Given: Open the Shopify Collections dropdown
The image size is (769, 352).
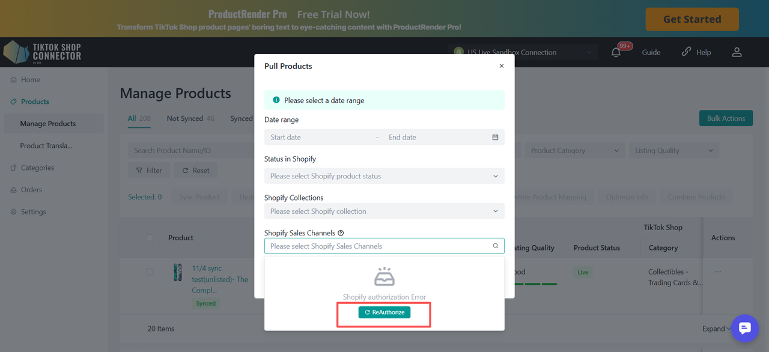Looking at the screenshot, I should 384,211.
